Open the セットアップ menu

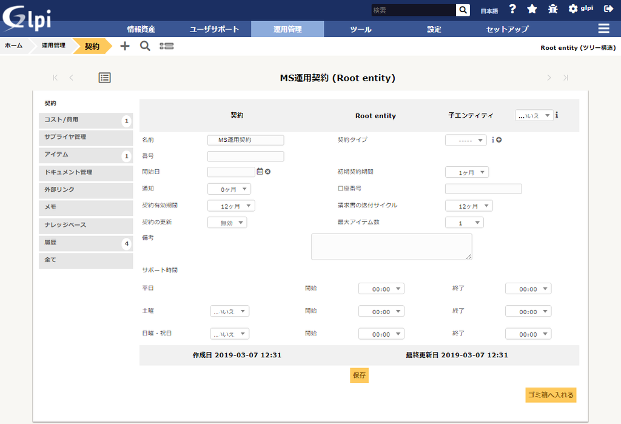(507, 28)
